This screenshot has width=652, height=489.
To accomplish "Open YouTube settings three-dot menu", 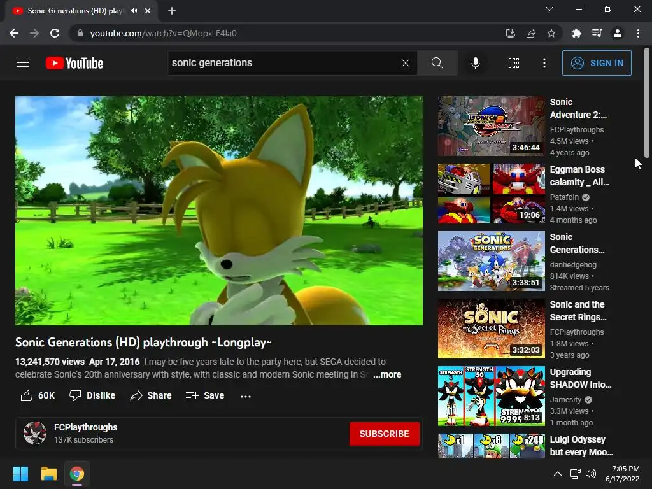I will point(544,63).
